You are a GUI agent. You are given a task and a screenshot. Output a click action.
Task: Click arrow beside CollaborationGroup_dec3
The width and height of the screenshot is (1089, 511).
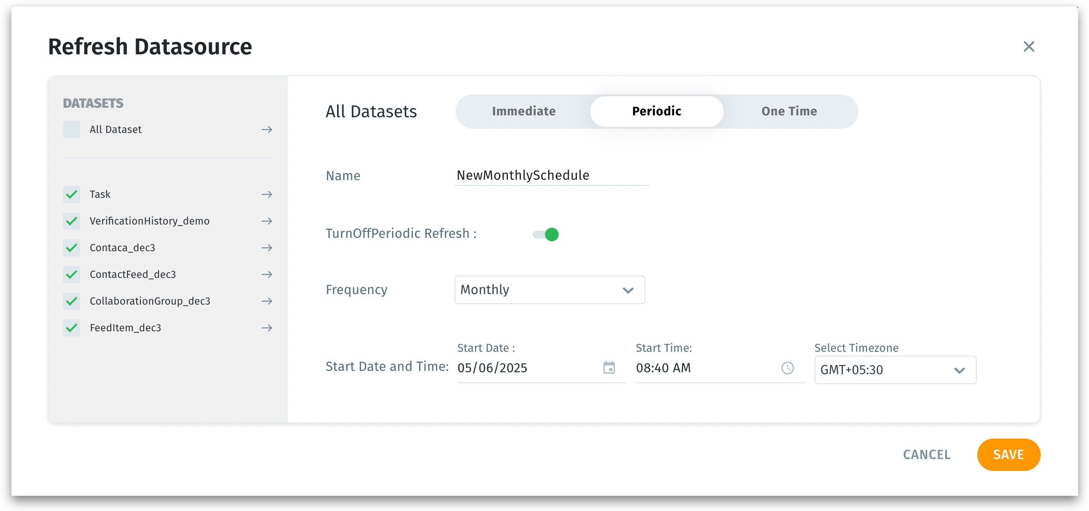click(x=267, y=301)
